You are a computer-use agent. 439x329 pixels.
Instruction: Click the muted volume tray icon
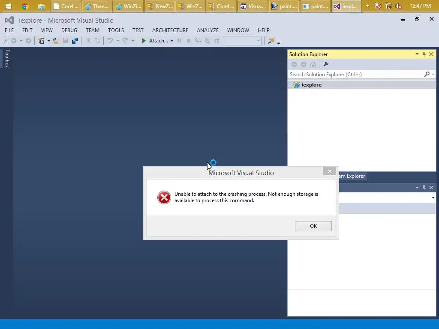coord(399,6)
